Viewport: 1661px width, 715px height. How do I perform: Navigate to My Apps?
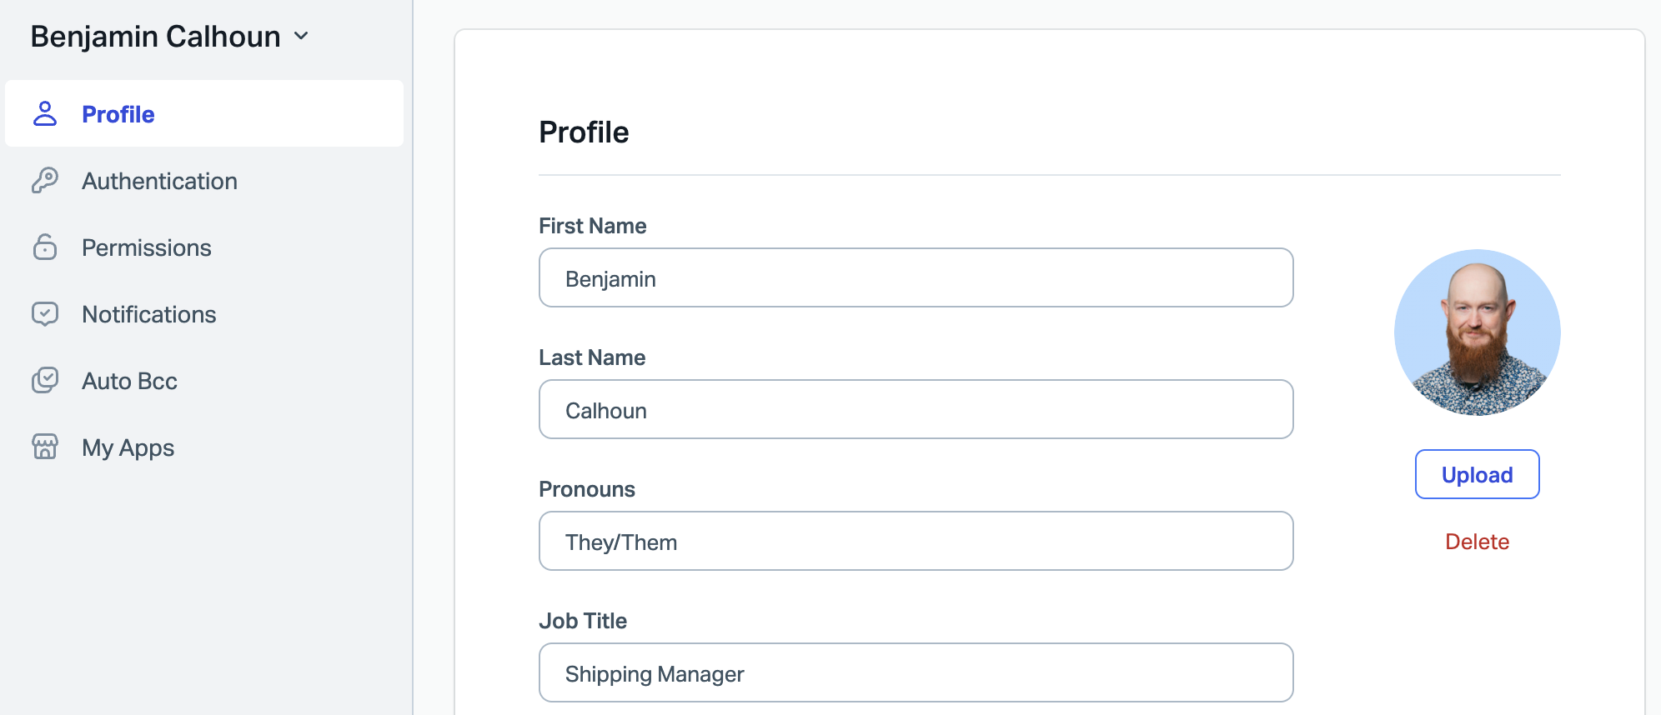tap(128, 447)
